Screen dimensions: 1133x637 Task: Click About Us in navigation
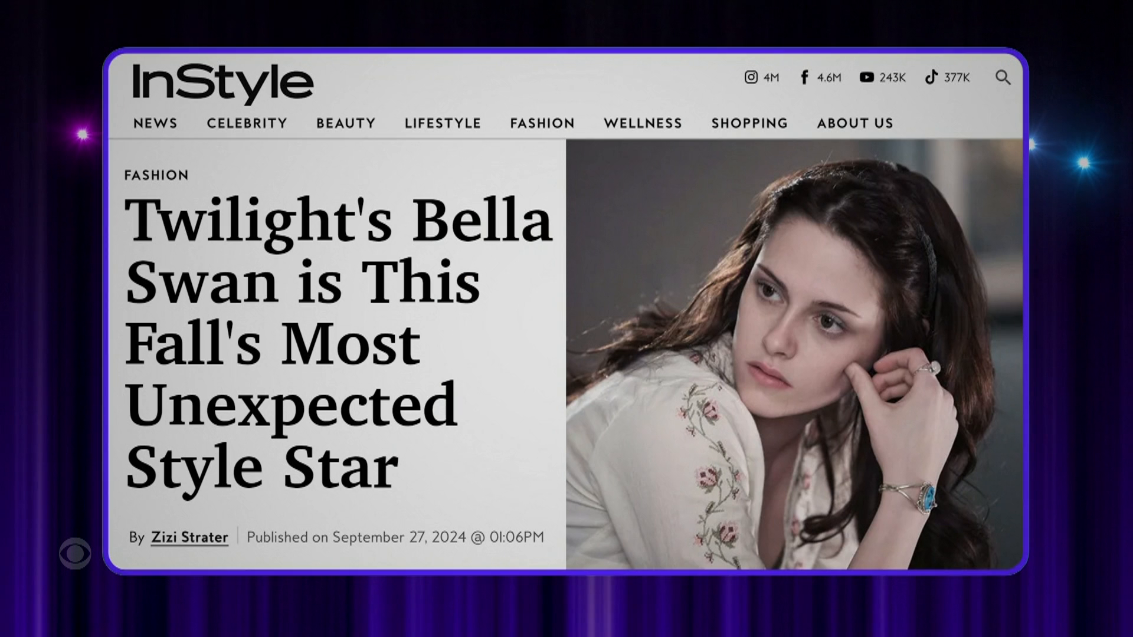pyautogui.click(x=855, y=123)
